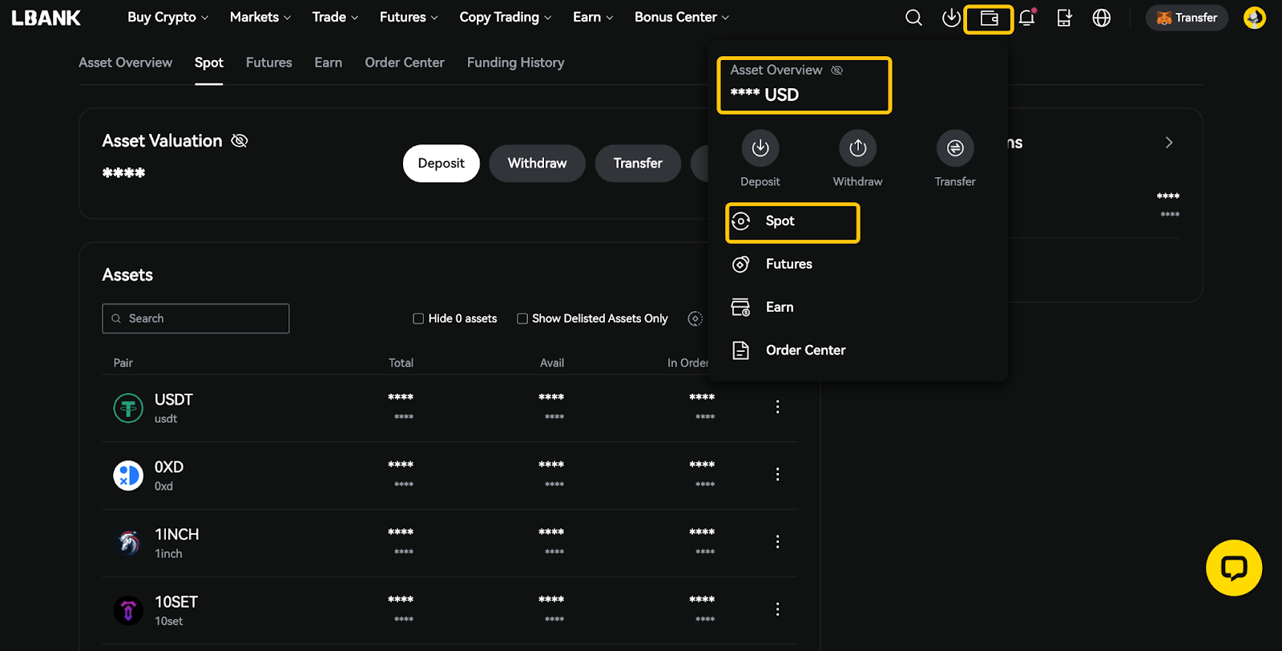Open the Order Center tab
Image resolution: width=1282 pixels, height=651 pixels.
(x=405, y=63)
